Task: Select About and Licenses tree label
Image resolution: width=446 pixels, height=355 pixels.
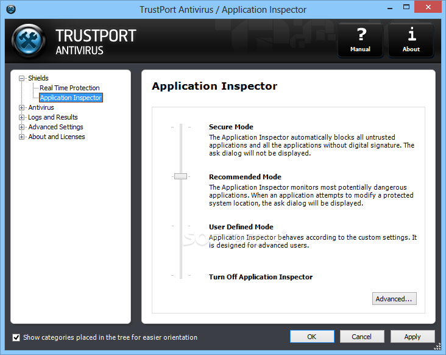Action: [57, 137]
